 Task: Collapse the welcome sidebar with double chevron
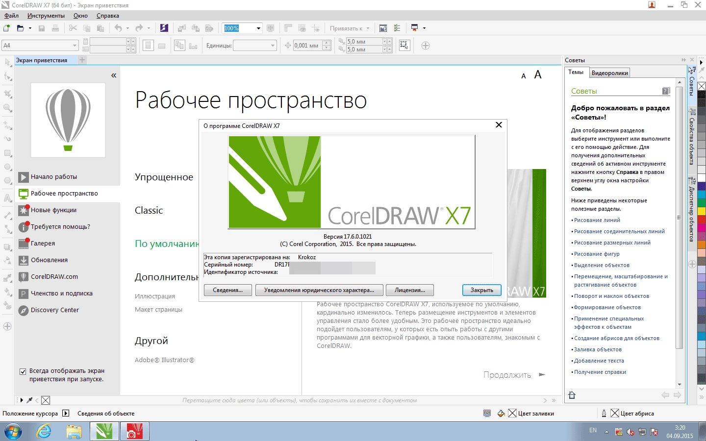pos(114,75)
